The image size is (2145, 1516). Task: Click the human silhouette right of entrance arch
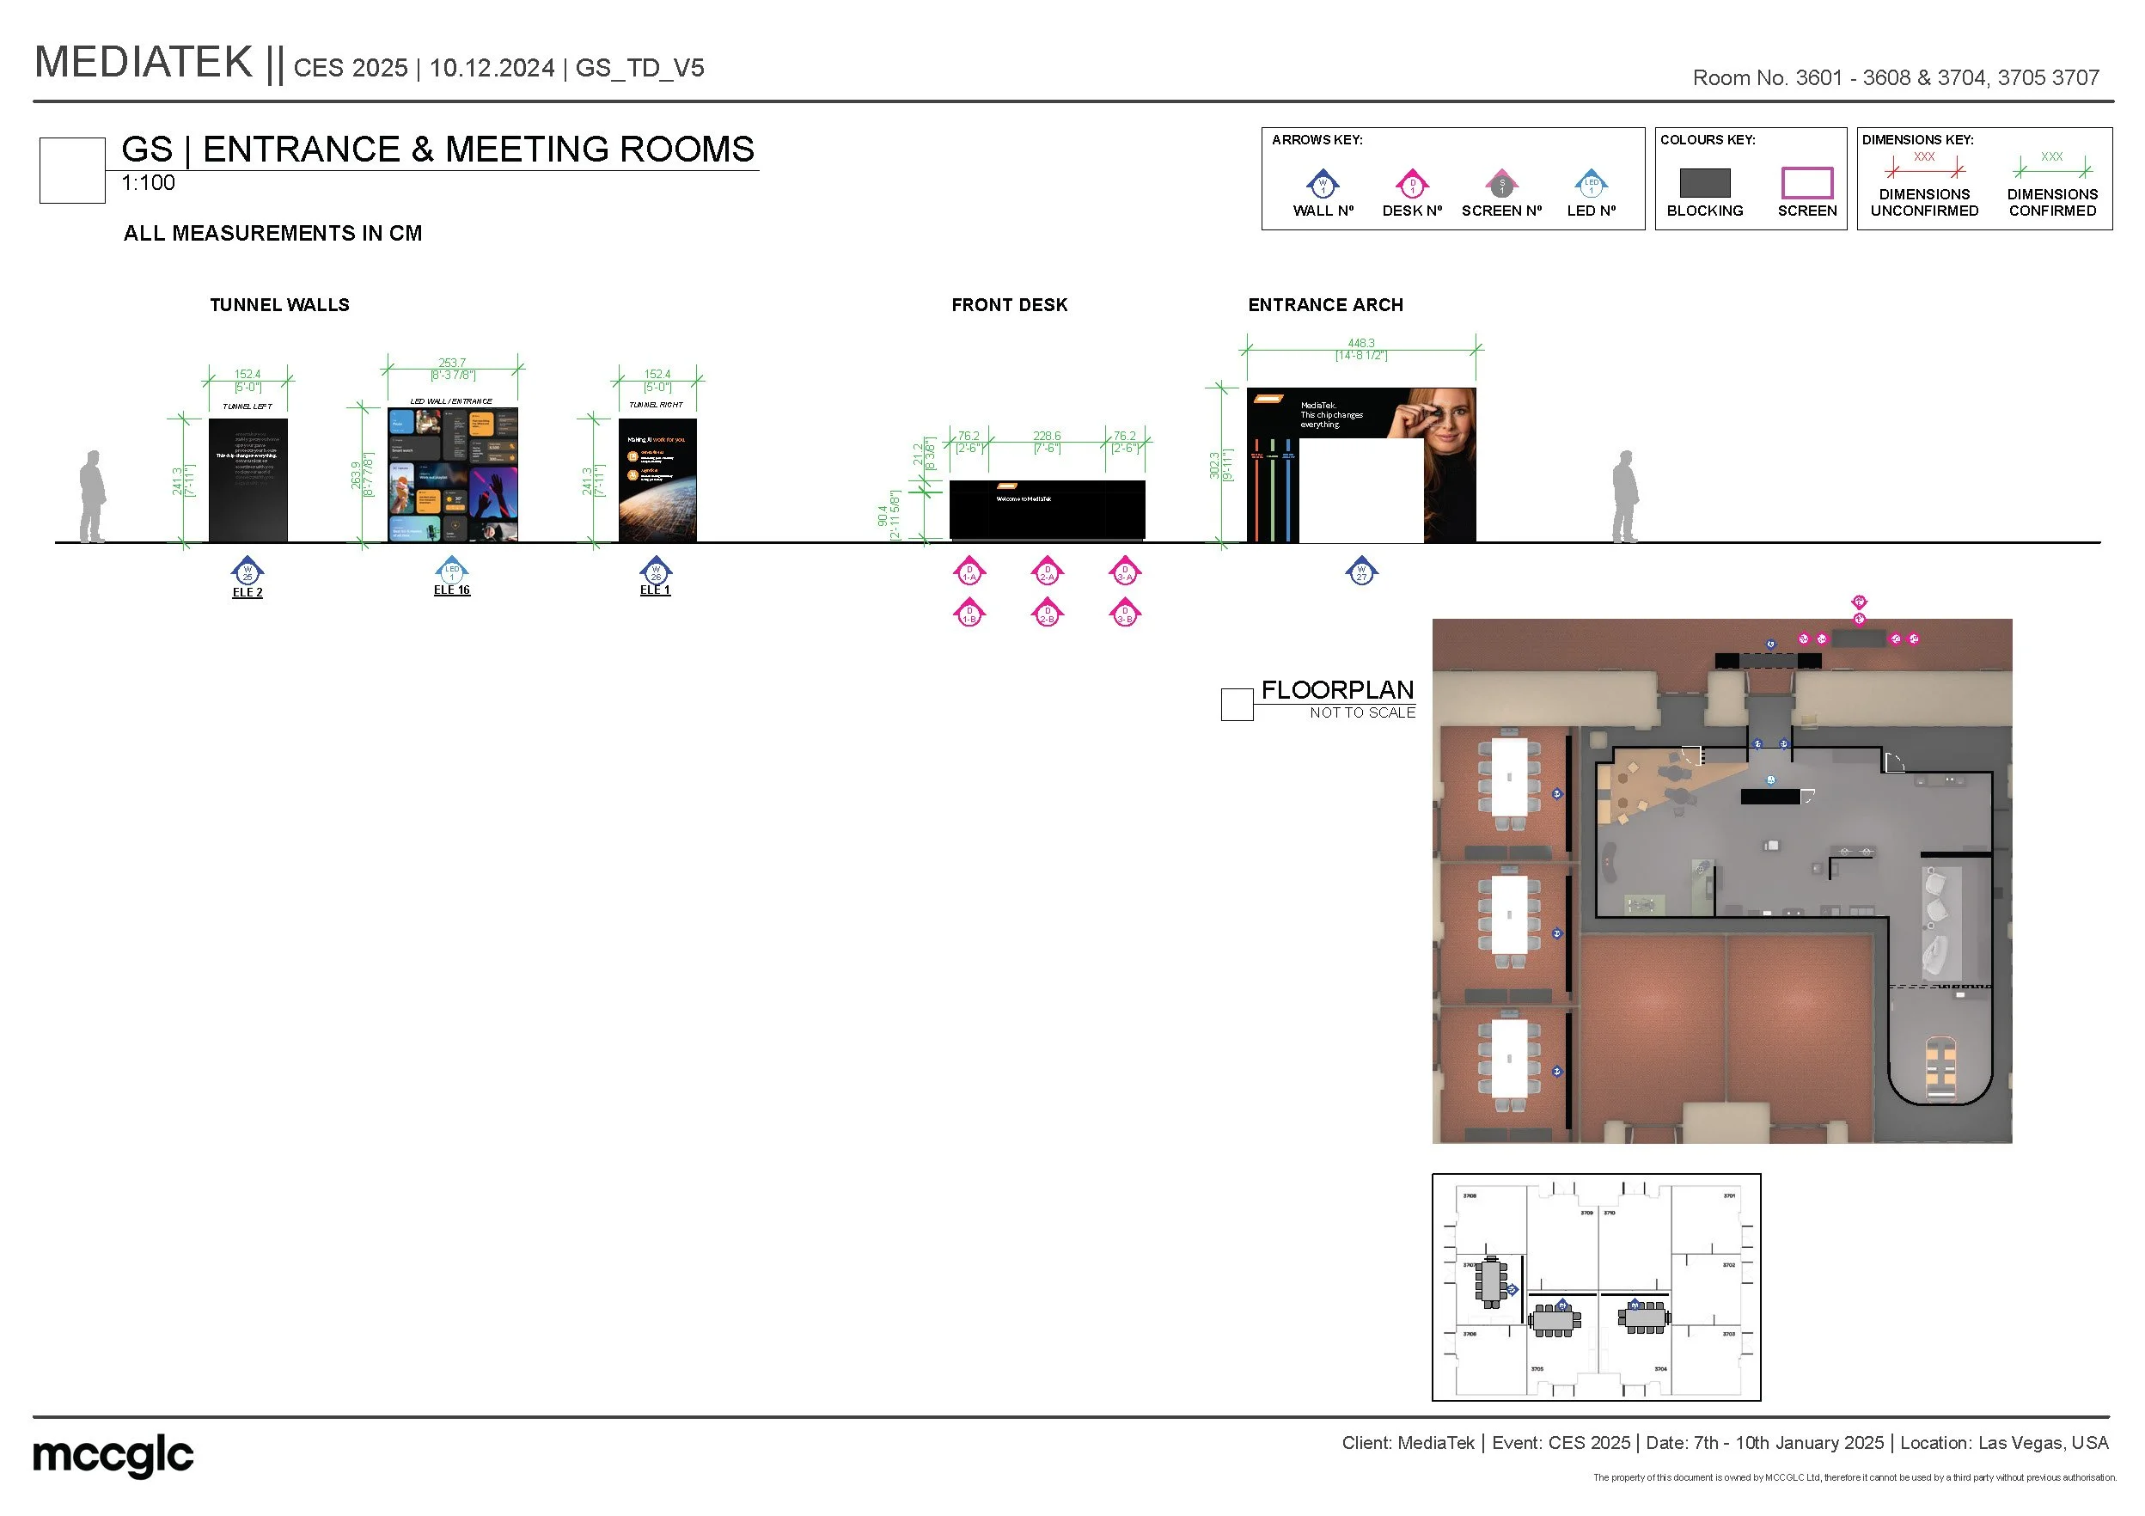[1624, 497]
